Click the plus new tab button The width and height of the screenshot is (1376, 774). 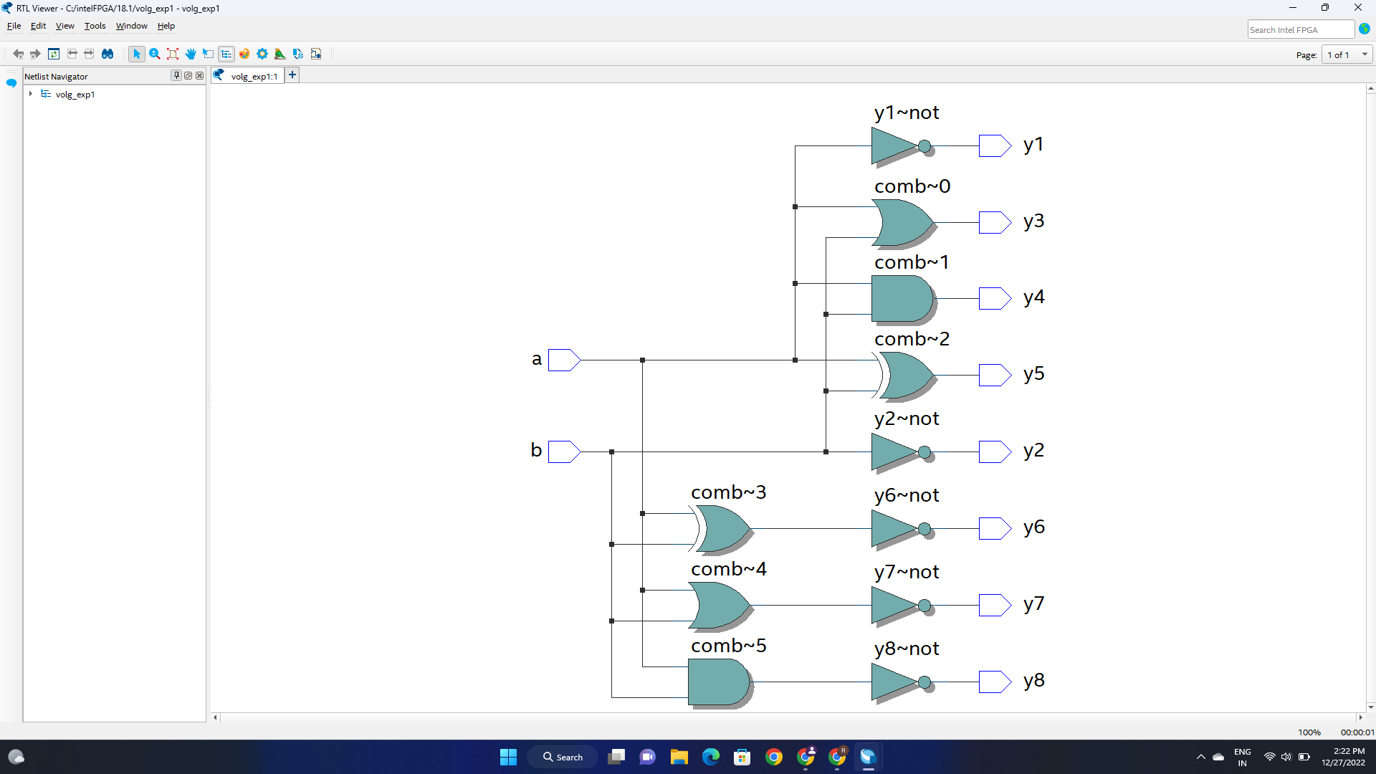point(292,75)
